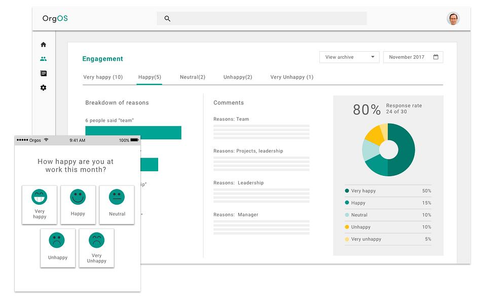Click the 80% response rate figure
Viewport: 477px width, 304px height.
coord(366,109)
